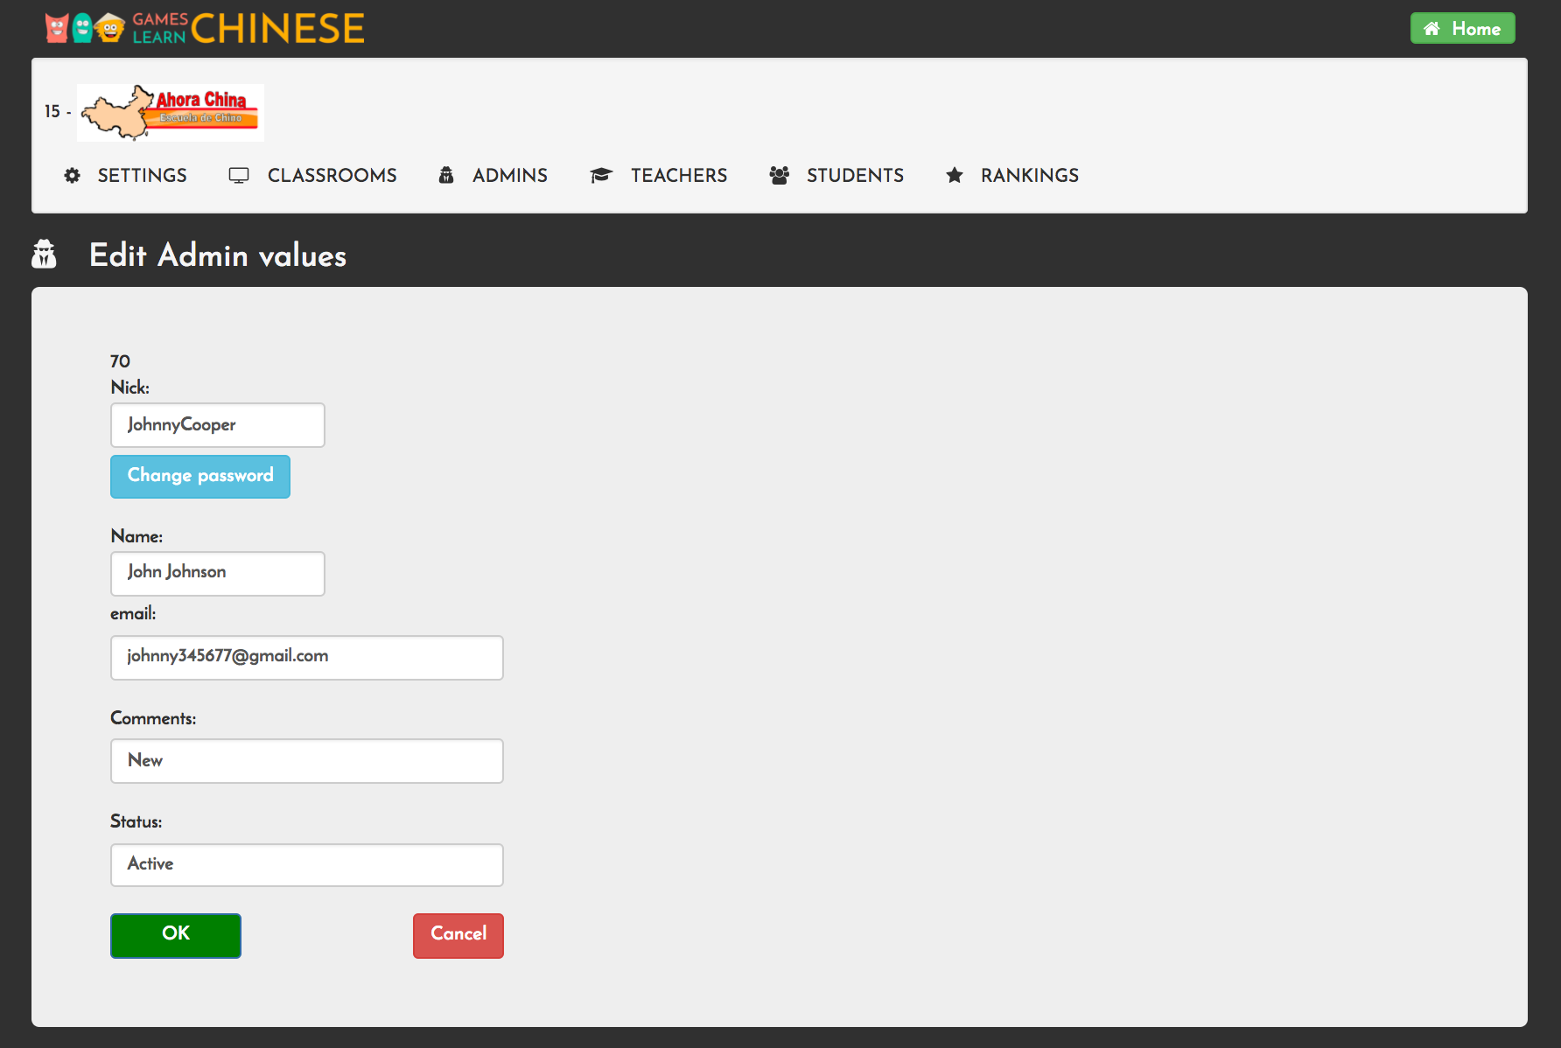Click into the email input field
This screenshot has height=1048, width=1561.
point(307,657)
